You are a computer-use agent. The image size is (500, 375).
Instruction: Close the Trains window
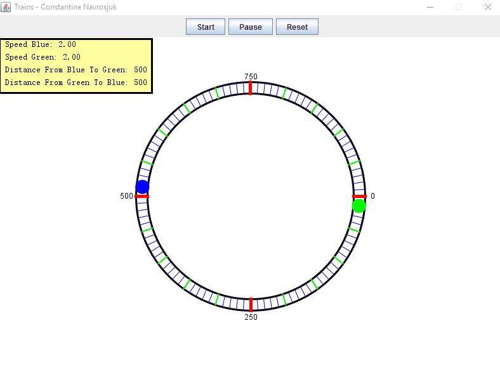(487, 7)
